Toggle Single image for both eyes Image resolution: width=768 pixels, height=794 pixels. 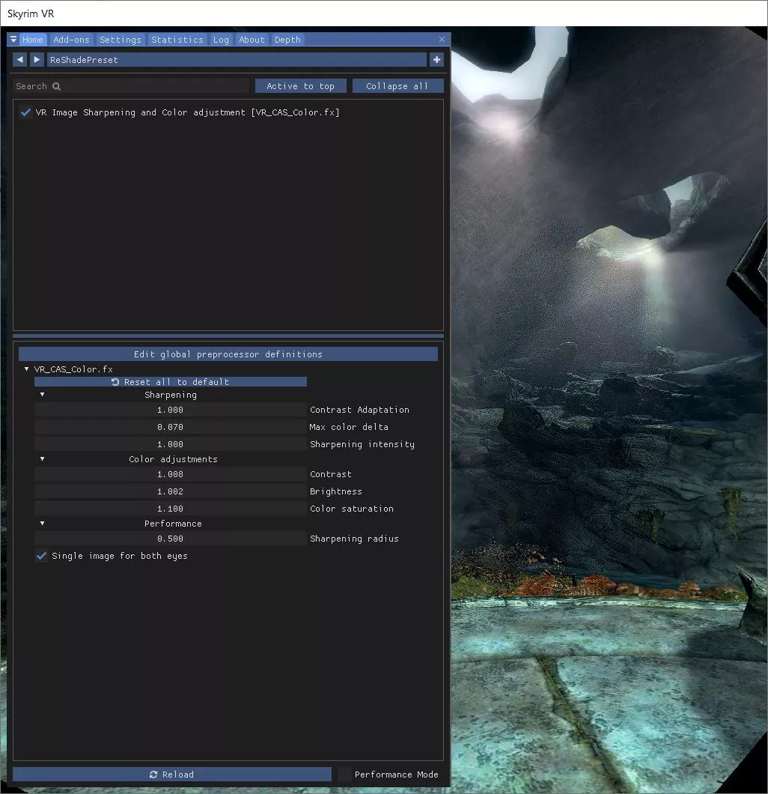pos(41,556)
